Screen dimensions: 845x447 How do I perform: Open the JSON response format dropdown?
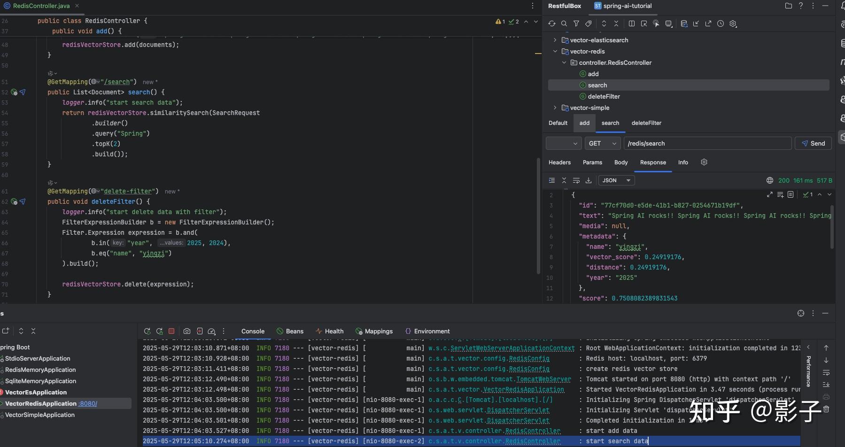616,180
